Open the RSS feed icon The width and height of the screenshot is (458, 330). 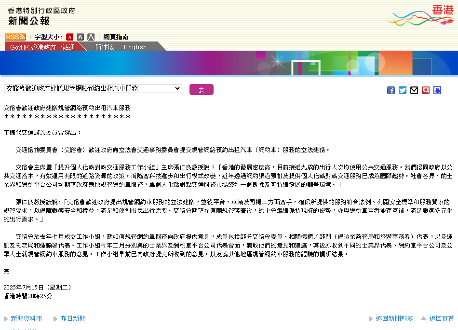click(x=15, y=37)
